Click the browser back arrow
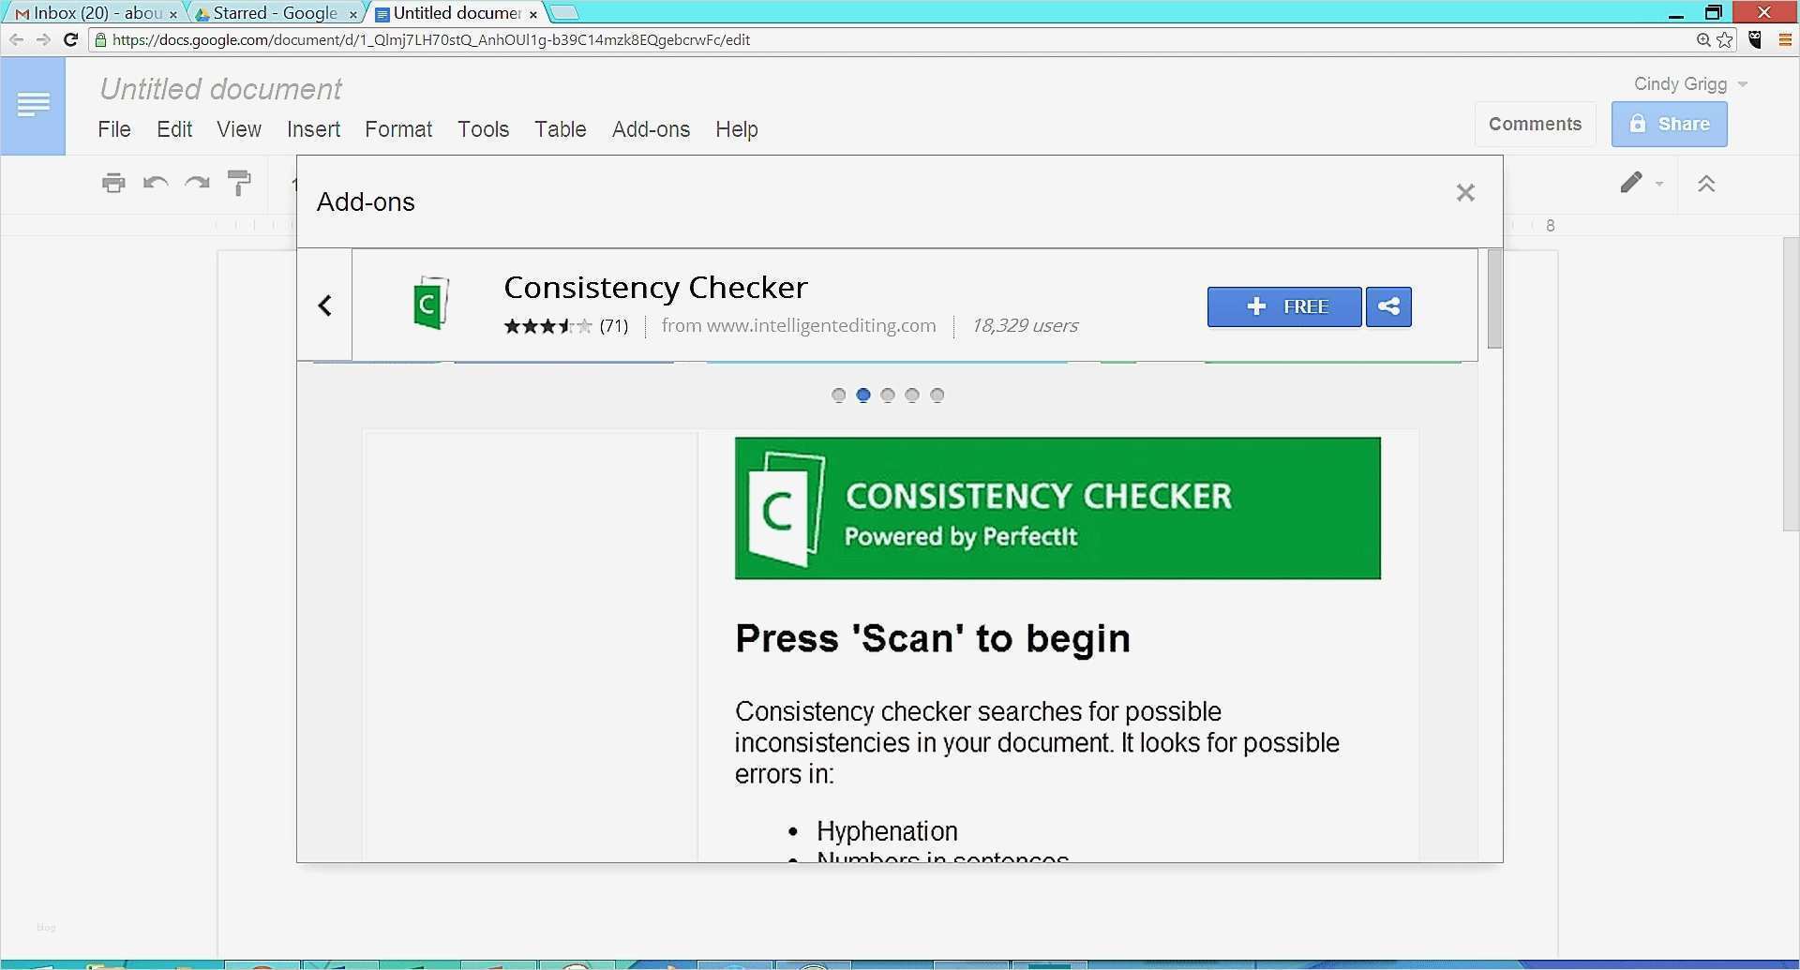 (x=16, y=39)
